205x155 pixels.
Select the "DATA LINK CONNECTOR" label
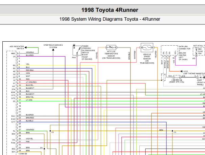(x=184, y=47)
